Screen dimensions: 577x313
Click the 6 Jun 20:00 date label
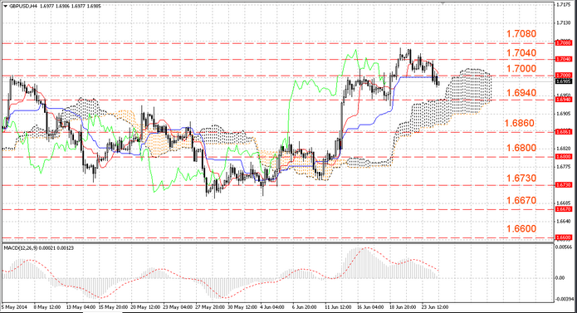305,306
